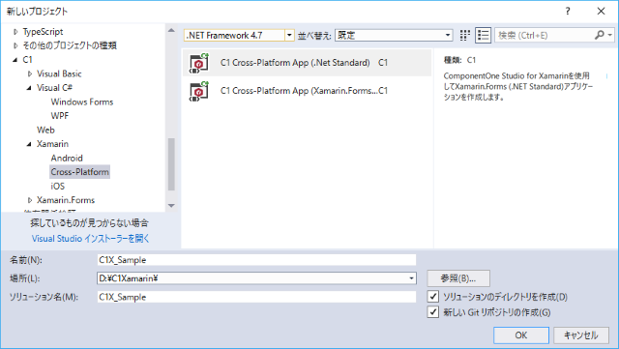619x349 pixels.
Task: Switch to small icons view
Action: point(465,36)
